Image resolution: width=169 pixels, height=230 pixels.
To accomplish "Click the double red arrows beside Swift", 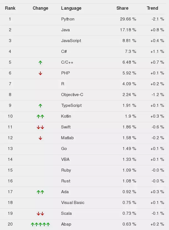I will pyautogui.click(x=40, y=127).
